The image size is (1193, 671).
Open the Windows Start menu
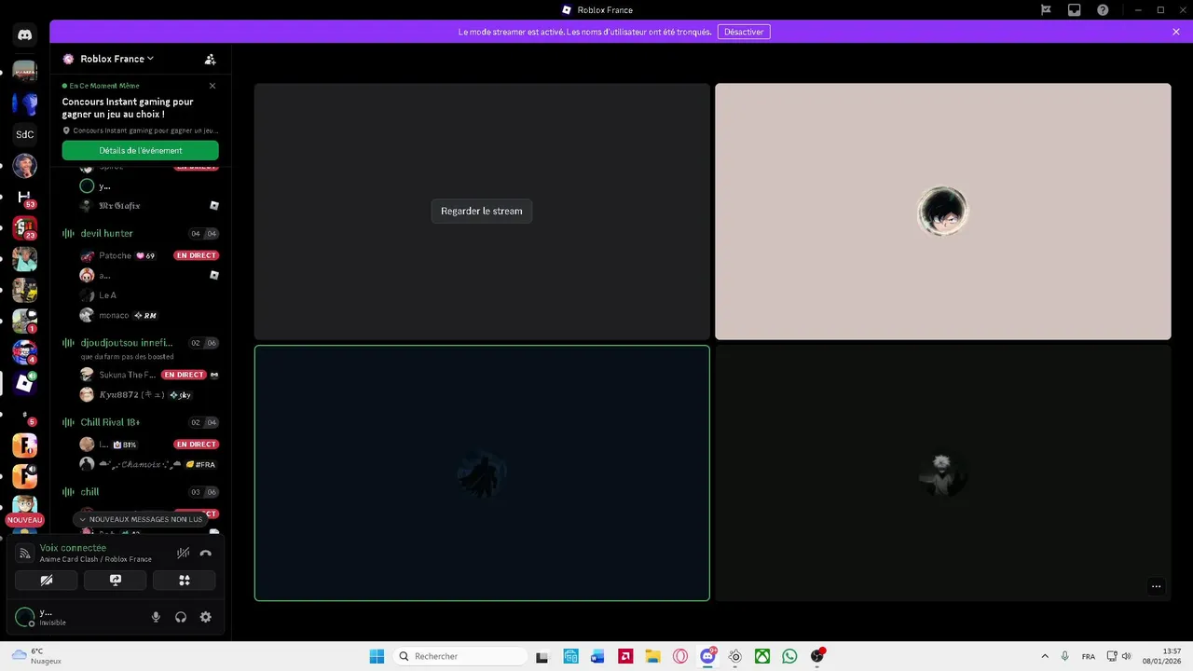click(x=377, y=656)
